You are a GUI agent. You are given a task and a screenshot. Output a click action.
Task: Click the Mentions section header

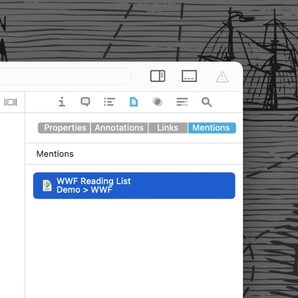click(x=55, y=154)
